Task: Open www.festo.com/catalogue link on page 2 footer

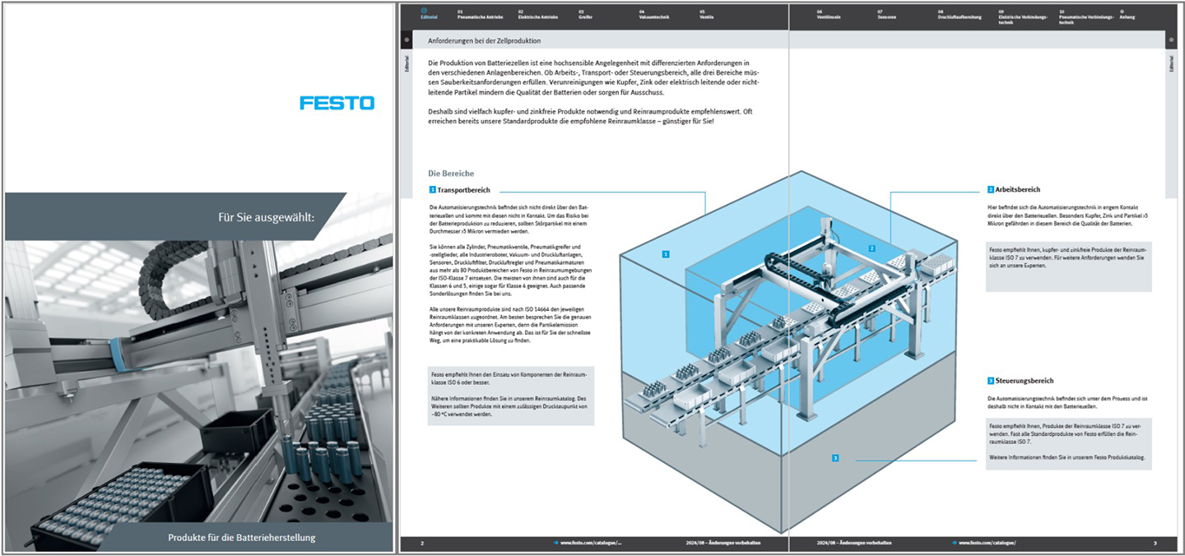Action: (589, 543)
